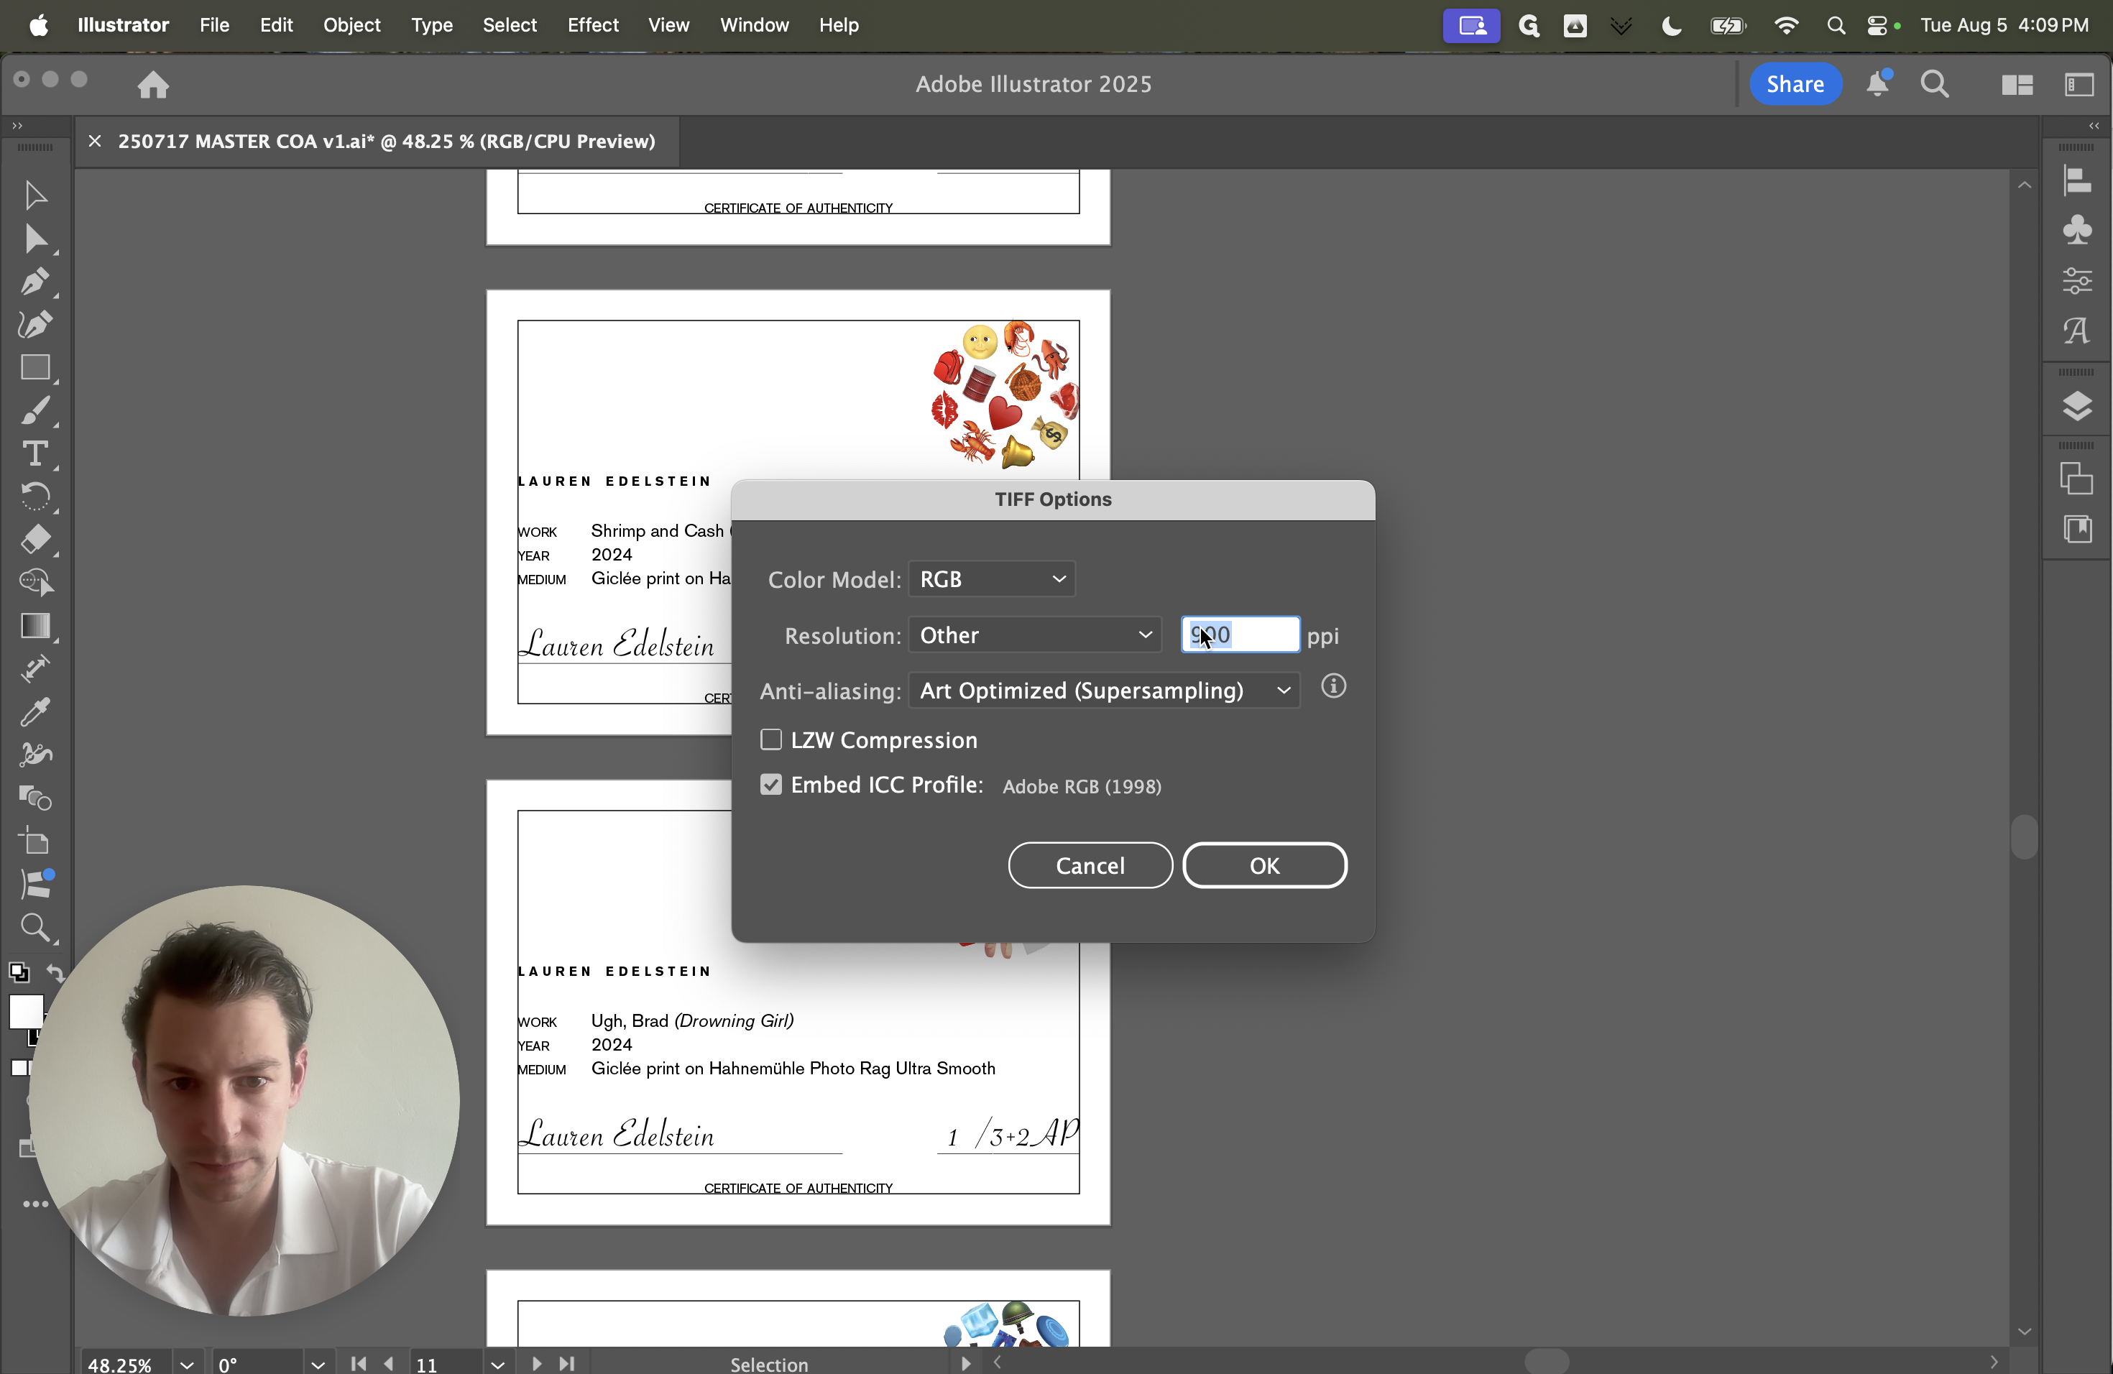Collapse the right panel dock chevrons
Screen dimensions: 2113x1374
[2094, 126]
